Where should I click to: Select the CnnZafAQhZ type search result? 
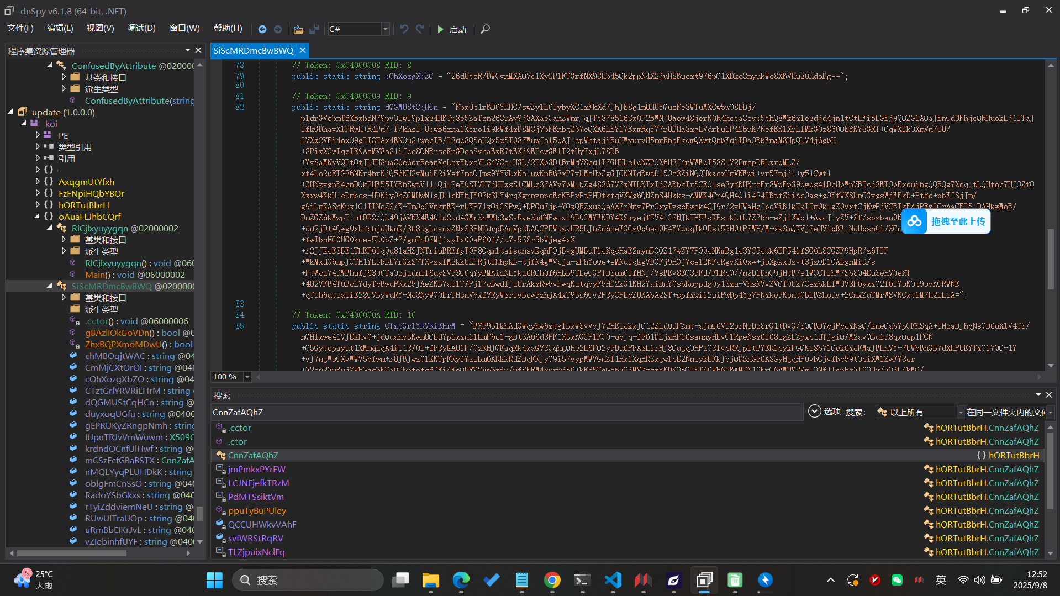pos(627,455)
